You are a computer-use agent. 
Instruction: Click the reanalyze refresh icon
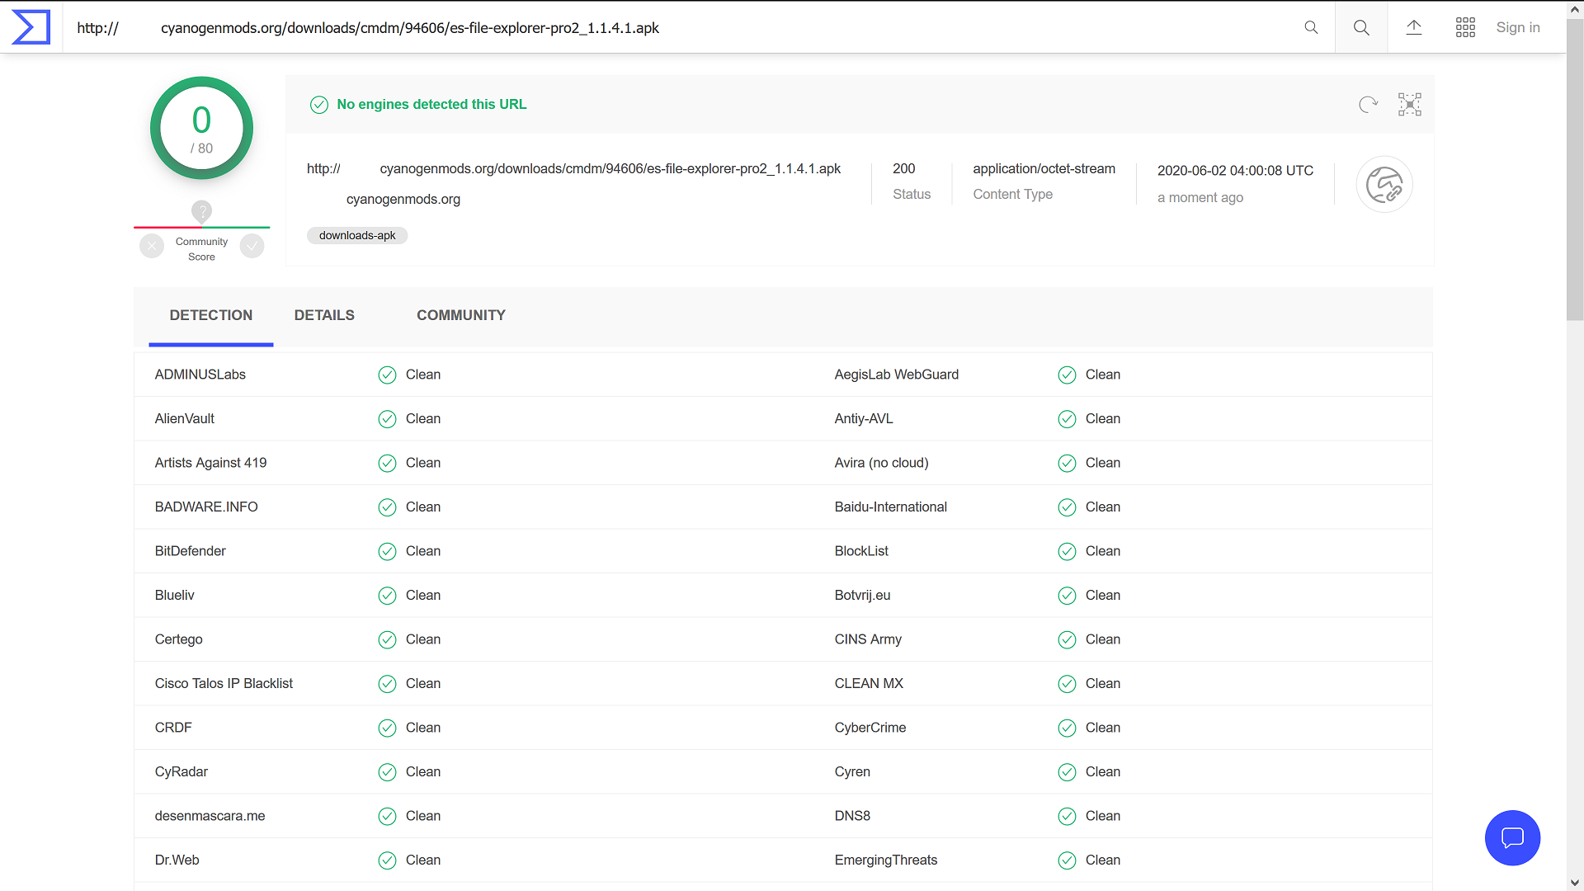1368,105
